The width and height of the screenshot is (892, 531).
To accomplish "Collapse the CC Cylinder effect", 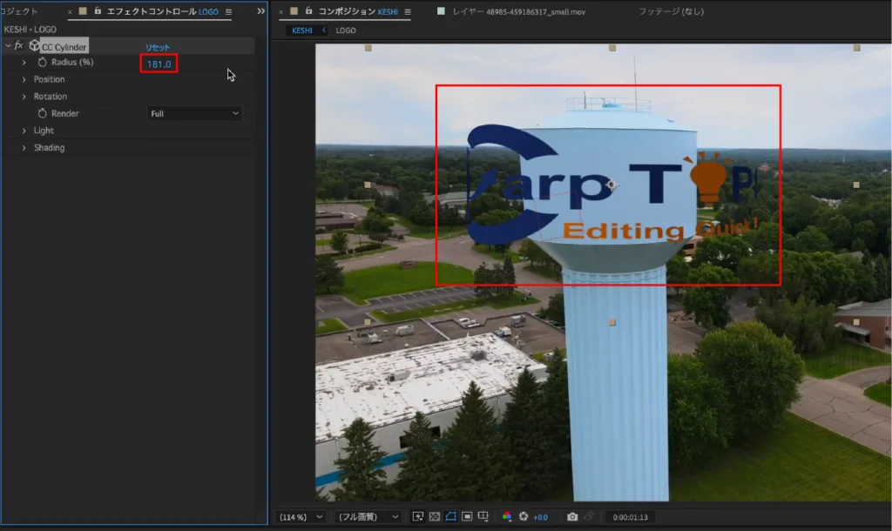I will (x=7, y=46).
